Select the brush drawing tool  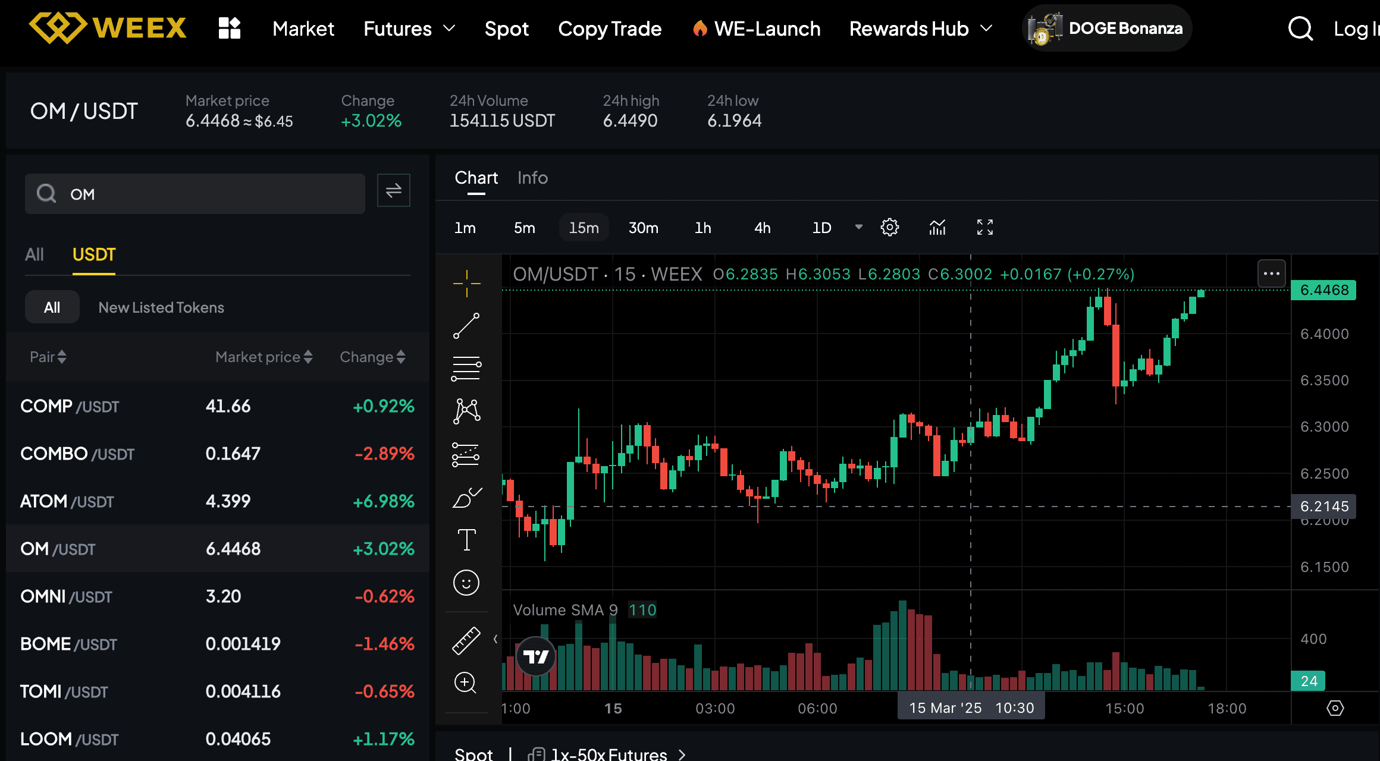tap(466, 497)
